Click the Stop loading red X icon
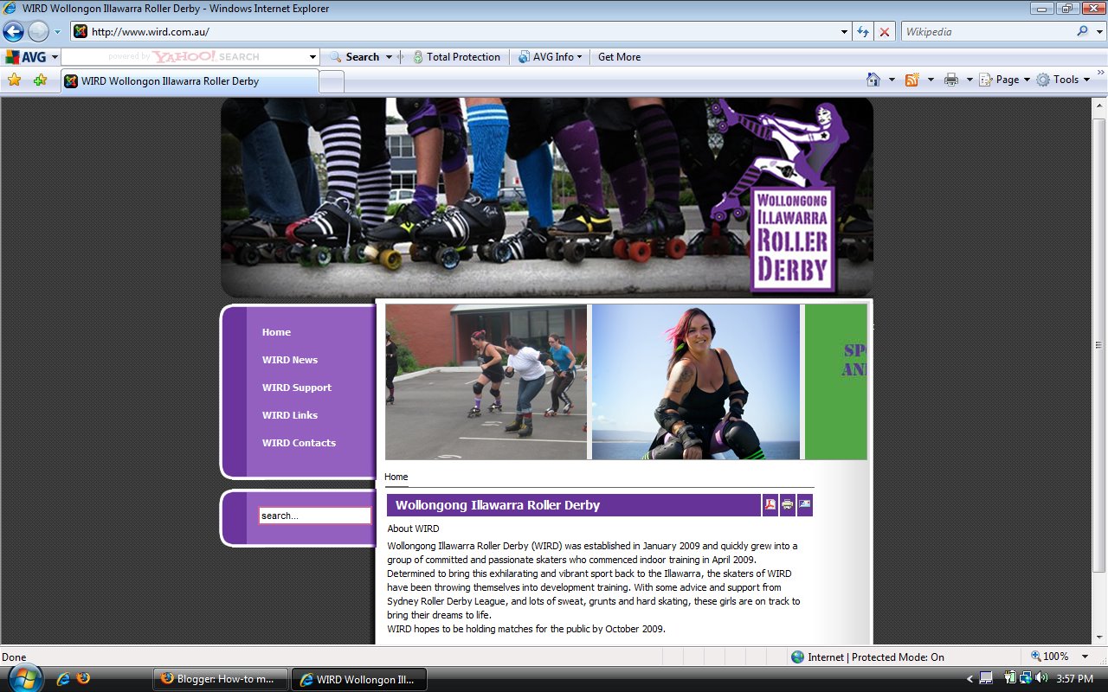Image resolution: width=1108 pixels, height=692 pixels. pyautogui.click(x=884, y=32)
